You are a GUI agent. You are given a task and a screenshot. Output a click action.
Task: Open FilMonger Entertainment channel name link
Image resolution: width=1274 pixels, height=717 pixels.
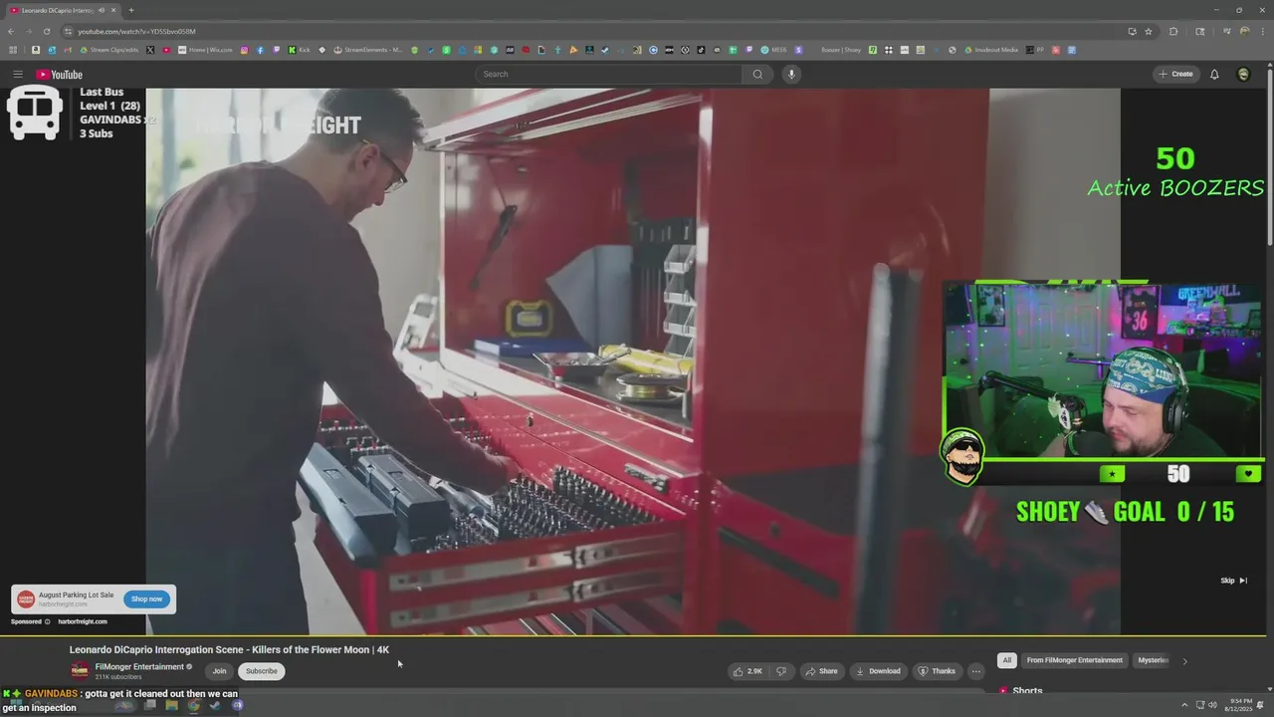point(139,667)
